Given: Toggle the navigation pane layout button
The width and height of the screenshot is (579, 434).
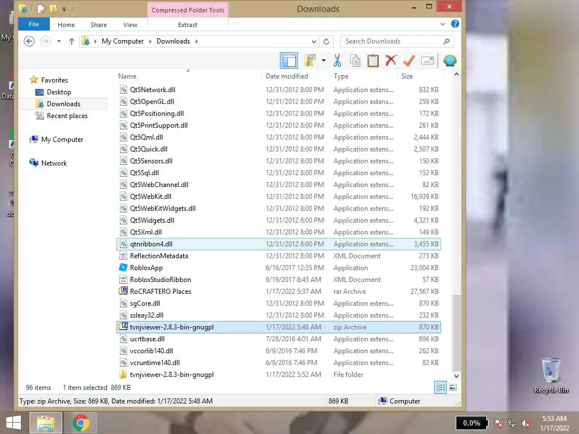Looking at the screenshot, I should click(x=289, y=60).
